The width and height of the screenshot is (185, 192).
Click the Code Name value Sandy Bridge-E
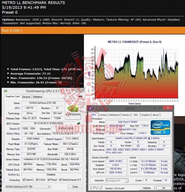click(x=117, y=126)
